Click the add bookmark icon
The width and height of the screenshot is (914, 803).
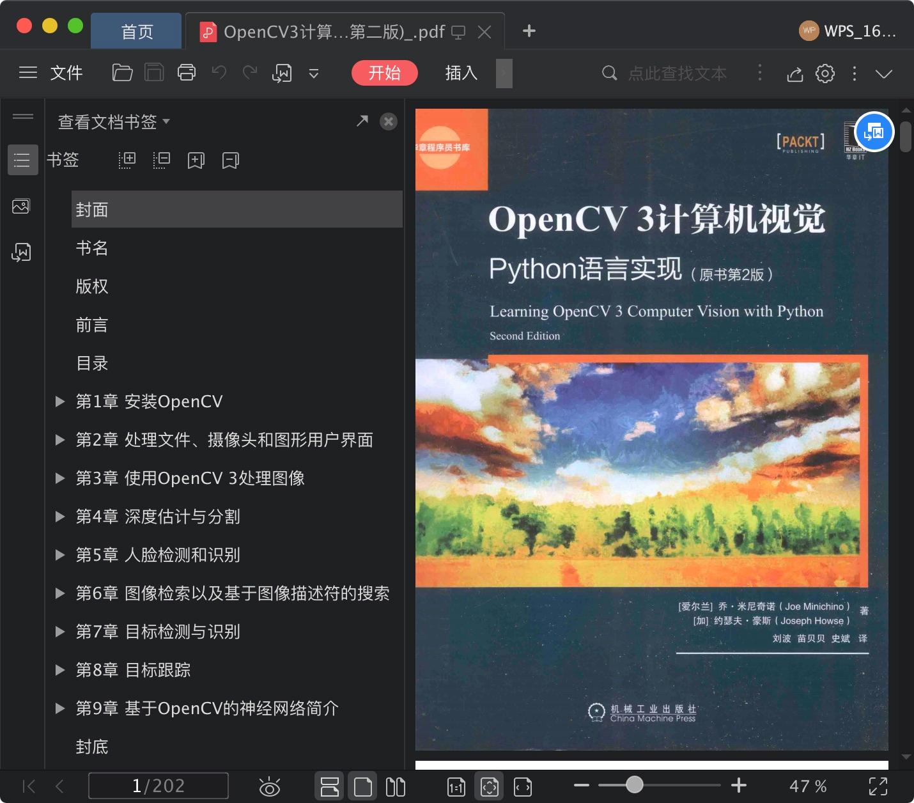pyautogui.click(x=196, y=160)
